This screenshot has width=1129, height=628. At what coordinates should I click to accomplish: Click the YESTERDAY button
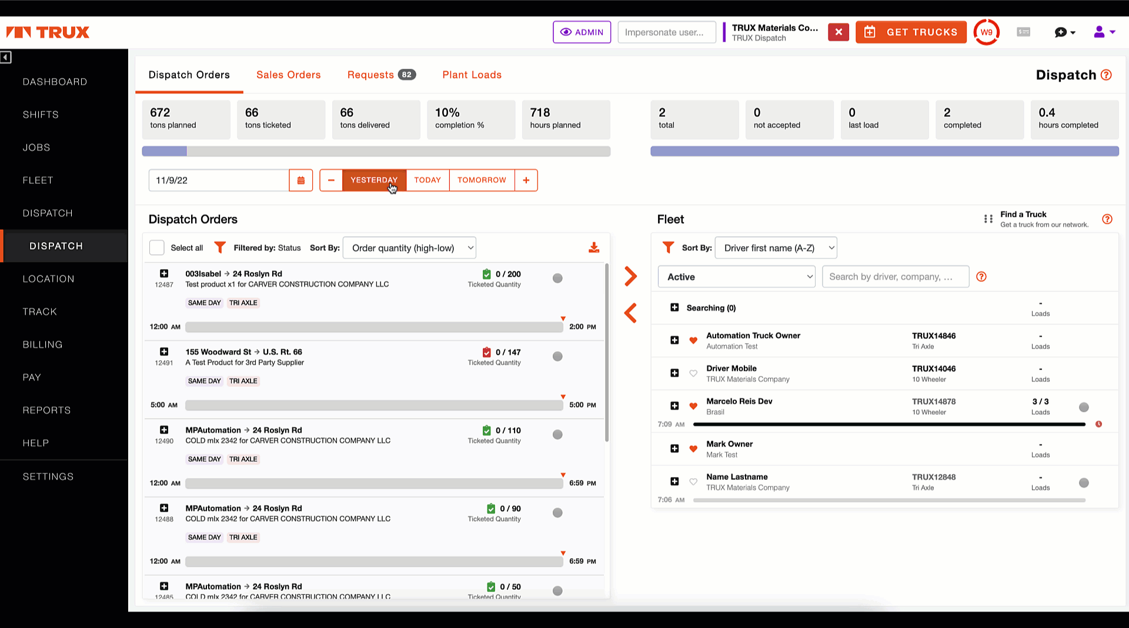pyautogui.click(x=374, y=180)
